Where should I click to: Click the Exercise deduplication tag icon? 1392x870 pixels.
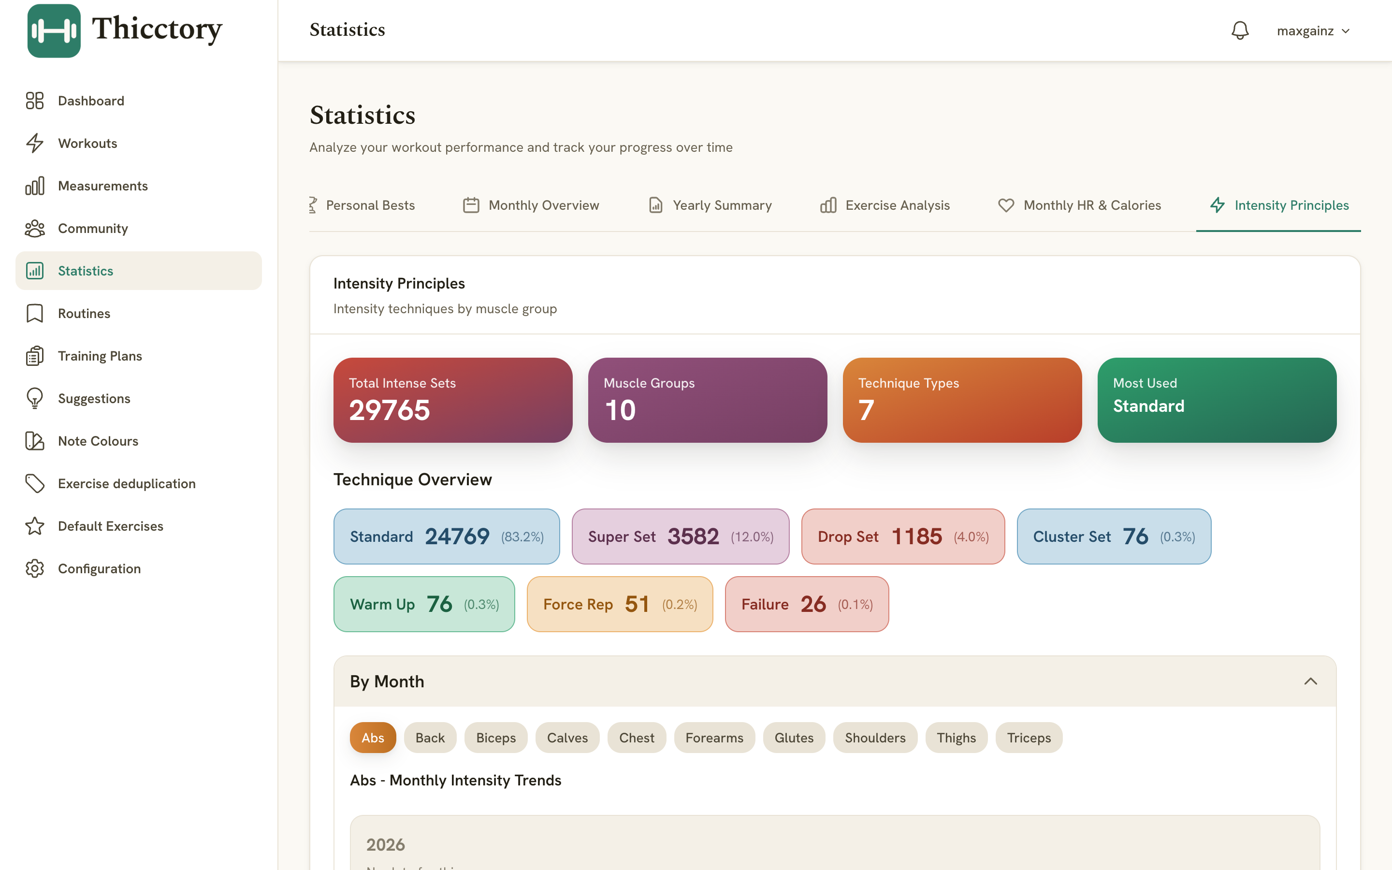(34, 484)
